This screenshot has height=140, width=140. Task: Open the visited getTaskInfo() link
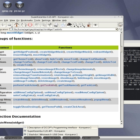coord(49,85)
